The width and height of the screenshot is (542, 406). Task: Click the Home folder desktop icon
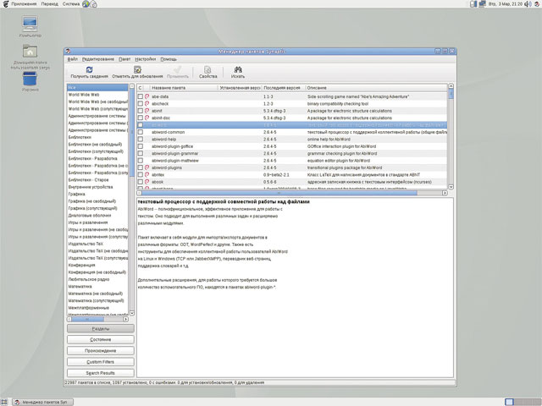[x=30, y=51]
